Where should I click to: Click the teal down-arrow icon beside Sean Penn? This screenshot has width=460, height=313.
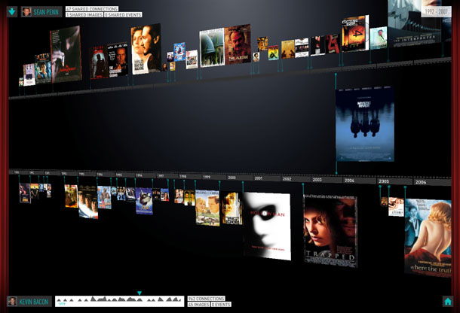[x=12, y=11]
